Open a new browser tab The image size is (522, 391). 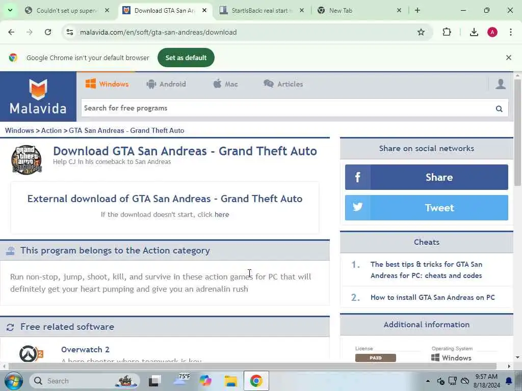(x=417, y=11)
